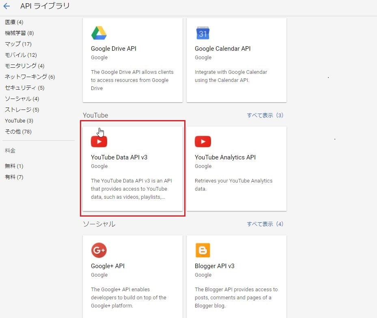Image resolution: width=377 pixels, height=318 pixels.
Task: Click 'Google' publisher under Google Calendar API
Action: pos(203,58)
